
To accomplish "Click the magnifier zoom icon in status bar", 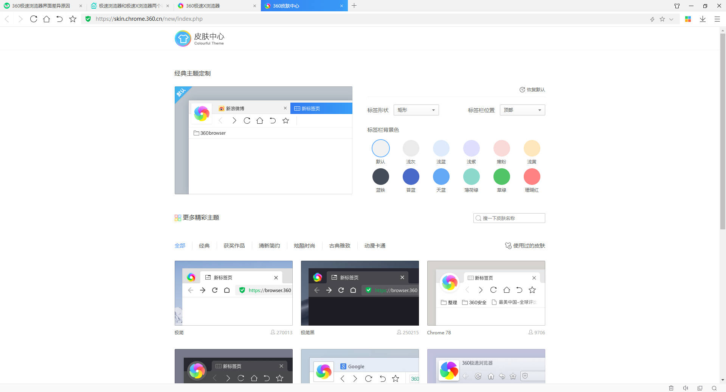I will 714,388.
